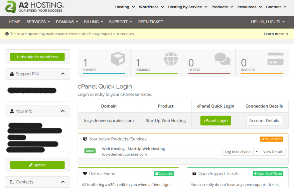Click the StartUp Web Hosting product cell
The width and height of the screenshot is (294, 188).
tap(166, 120)
